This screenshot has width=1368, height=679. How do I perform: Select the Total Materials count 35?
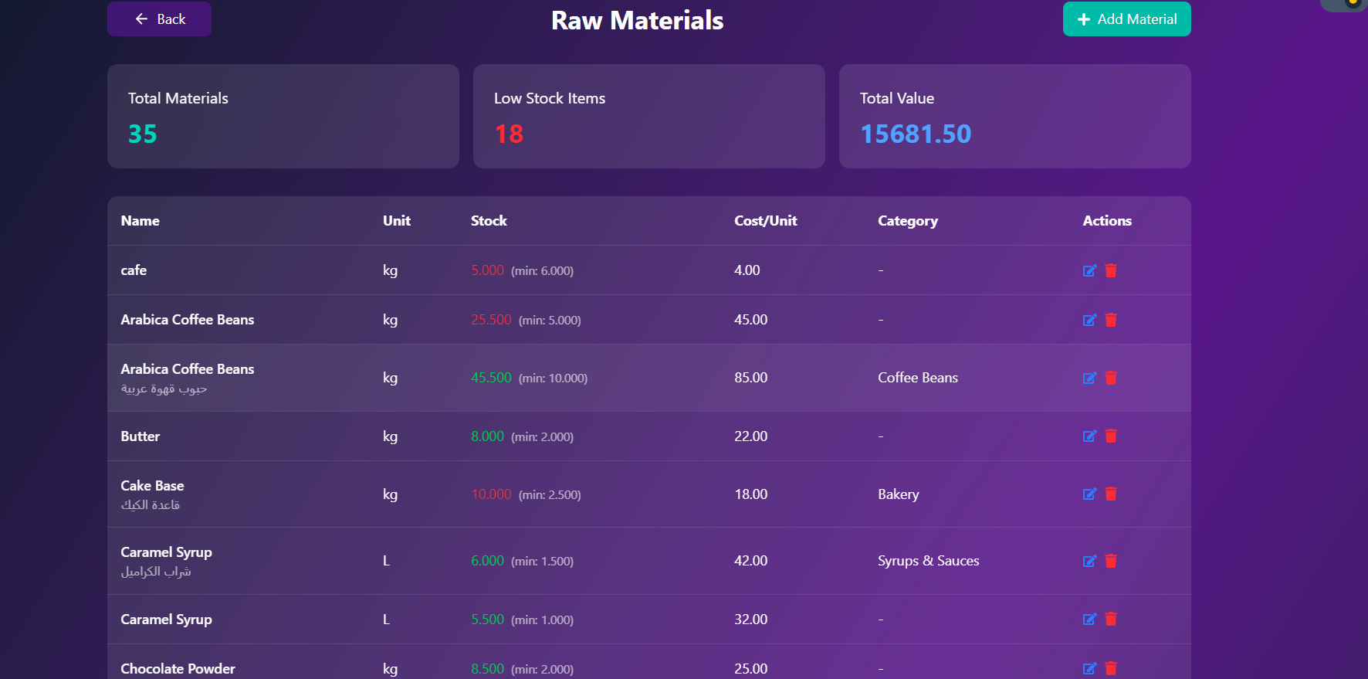click(143, 134)
